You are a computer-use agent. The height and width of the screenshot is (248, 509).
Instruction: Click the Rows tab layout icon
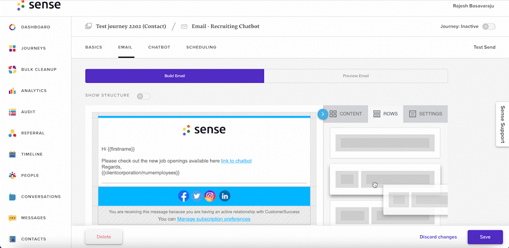point(377,114)
